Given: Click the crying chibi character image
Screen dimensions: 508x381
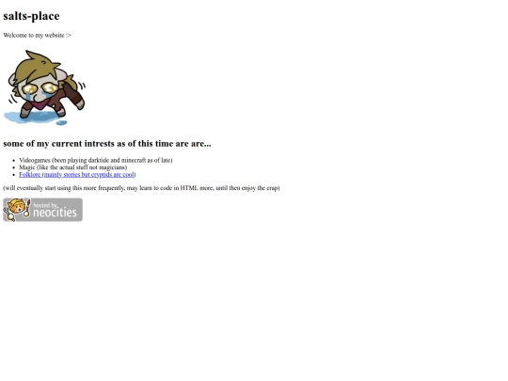Looking at the screenshot, I should [44, 87].
